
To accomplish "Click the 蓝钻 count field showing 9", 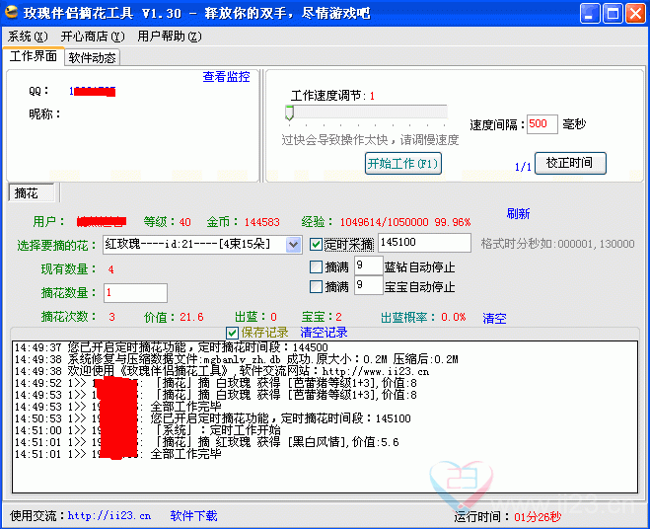I will pos(368,265).
